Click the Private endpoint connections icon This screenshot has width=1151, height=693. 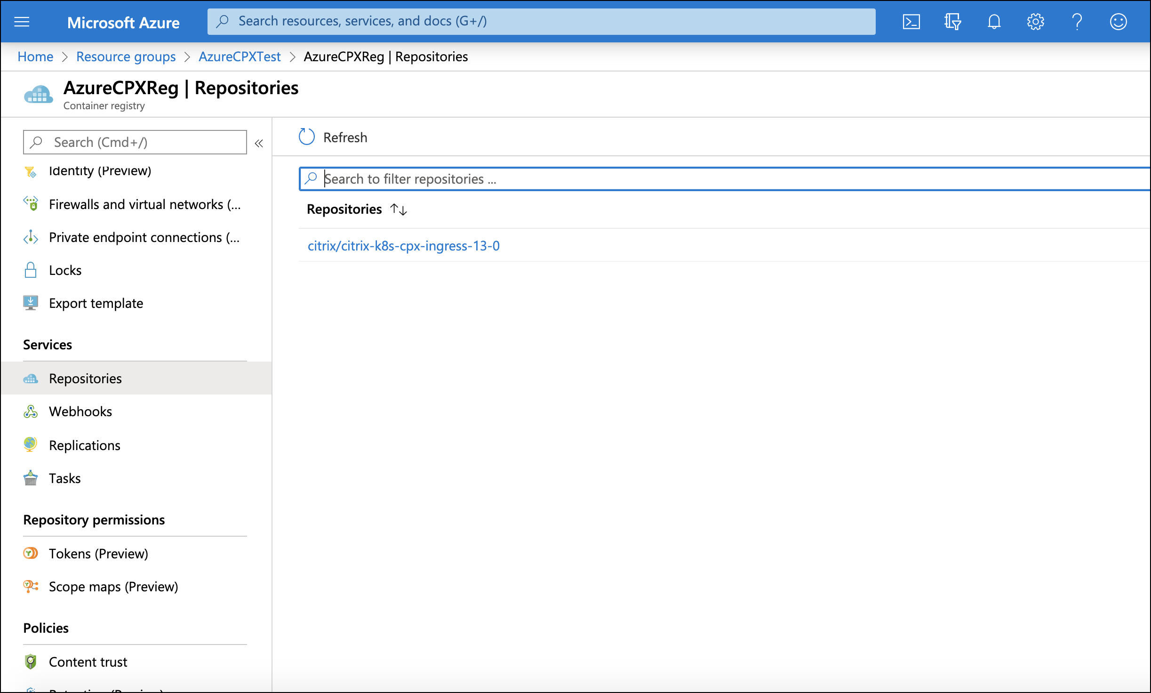click(31, 237)
